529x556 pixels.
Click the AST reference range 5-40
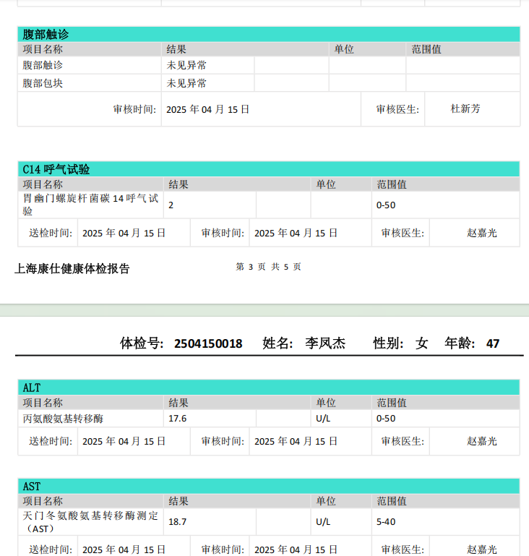386,522
